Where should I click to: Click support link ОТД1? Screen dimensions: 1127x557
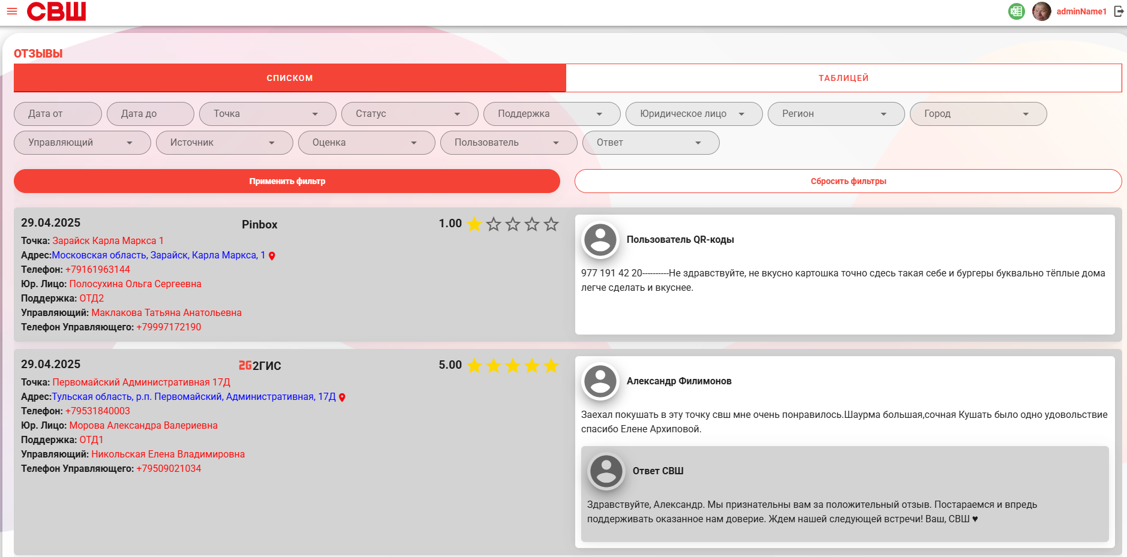point(91,440)
